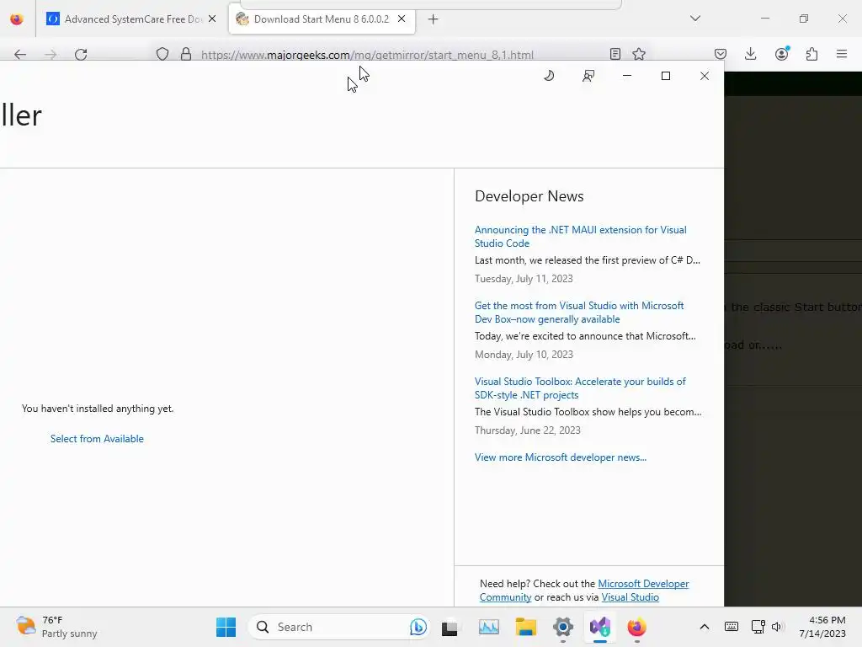Switch to Firefox from taskbar

coord(636,627)
